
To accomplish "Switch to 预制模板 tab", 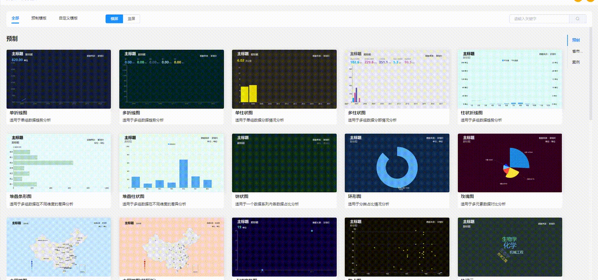I will [x=39, y=18].
